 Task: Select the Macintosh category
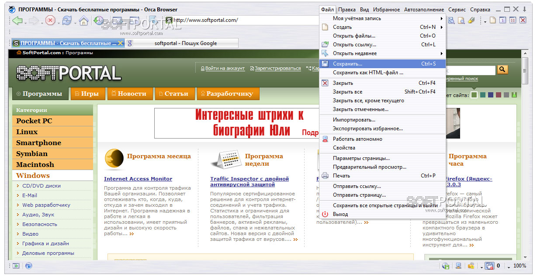click(53, 165)
